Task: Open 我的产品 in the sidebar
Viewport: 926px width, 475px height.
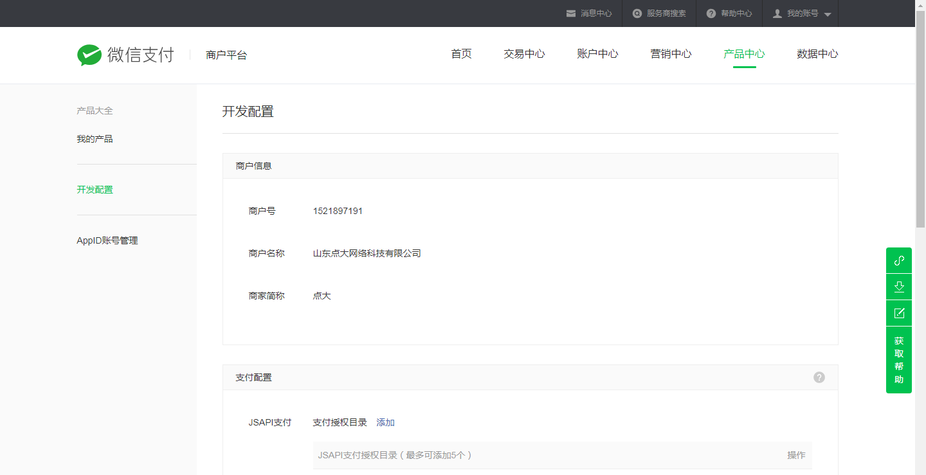Action: point(95,139)
